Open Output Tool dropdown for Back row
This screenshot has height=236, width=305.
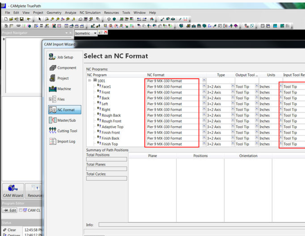pyautogui.click(x=257, y=97)
